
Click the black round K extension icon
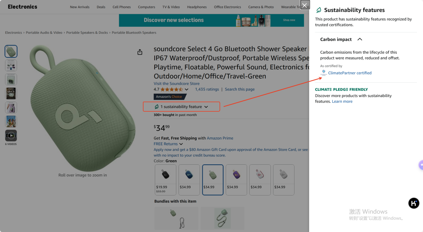pyautogui.click(x=414, y=203)
